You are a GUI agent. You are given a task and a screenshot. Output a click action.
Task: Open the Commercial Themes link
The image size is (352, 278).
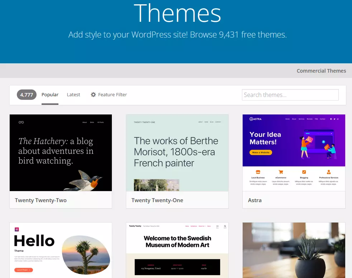coord(321,71)
